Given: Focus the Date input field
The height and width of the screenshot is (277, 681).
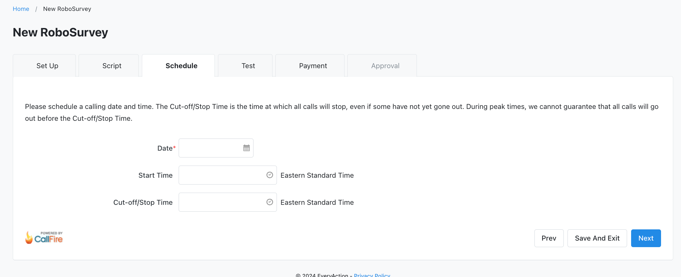Looking at the screenshot, I should [216, 148].
